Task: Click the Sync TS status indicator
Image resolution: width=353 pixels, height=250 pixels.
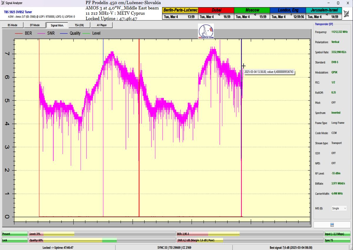Action: (337, 240)
